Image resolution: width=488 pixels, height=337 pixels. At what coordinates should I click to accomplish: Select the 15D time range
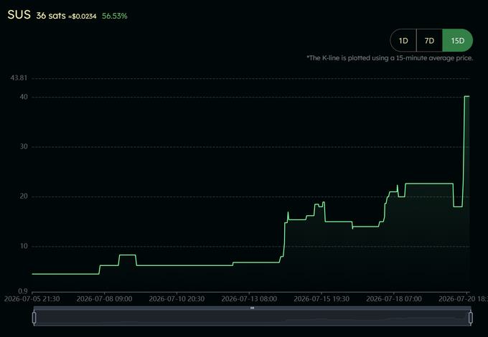point(458,40)
